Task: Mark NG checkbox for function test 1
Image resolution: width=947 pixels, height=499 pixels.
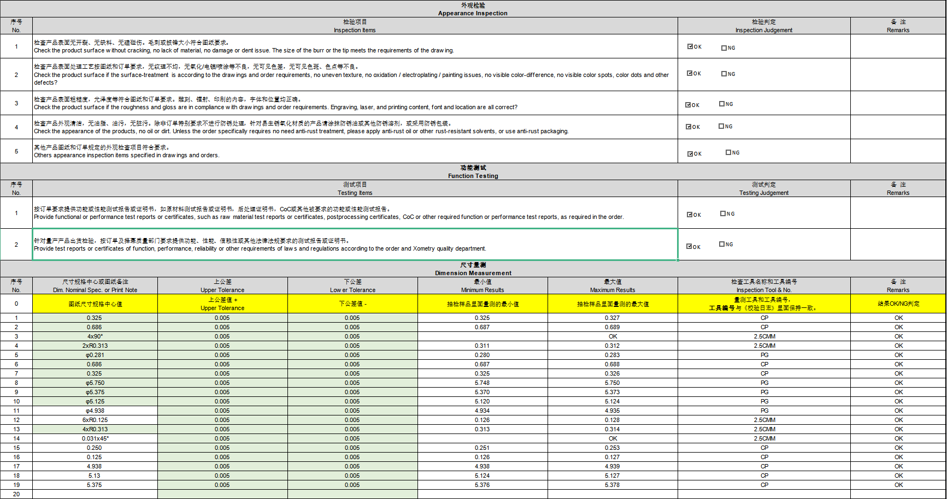Action: click(723, 213)
